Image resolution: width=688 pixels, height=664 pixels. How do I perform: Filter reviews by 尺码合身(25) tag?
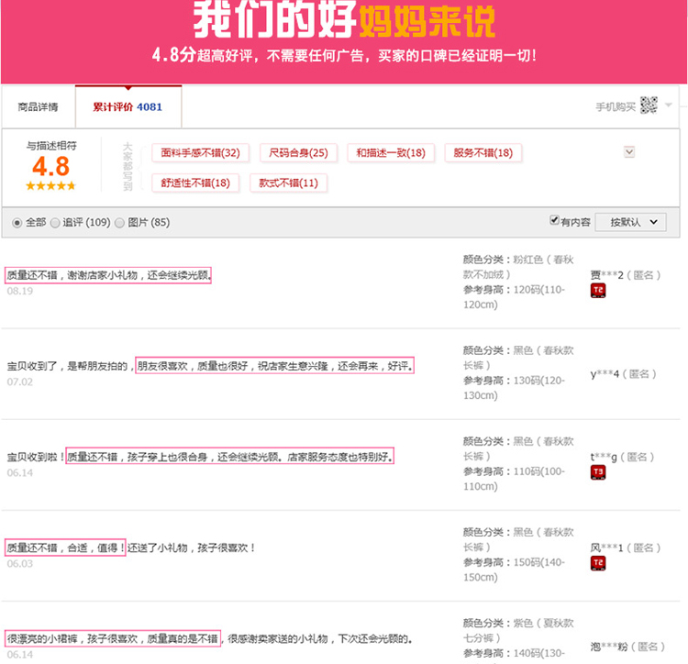click(x=298, y=153)
